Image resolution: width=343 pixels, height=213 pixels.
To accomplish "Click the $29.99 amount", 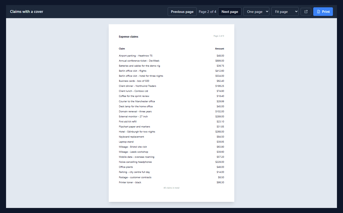I will 220,101.
